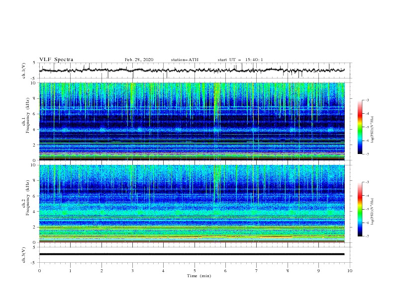Click time axis tick label "1"
The width and height of the screenshot is (394, 304).
(x=70, y=271)
